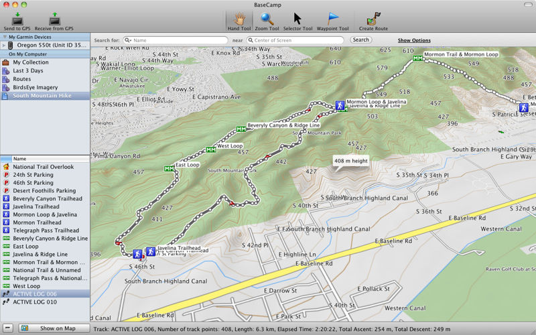Click the Receive from GPS icon
Screen dimensions: 536x335
pos(54,19)
